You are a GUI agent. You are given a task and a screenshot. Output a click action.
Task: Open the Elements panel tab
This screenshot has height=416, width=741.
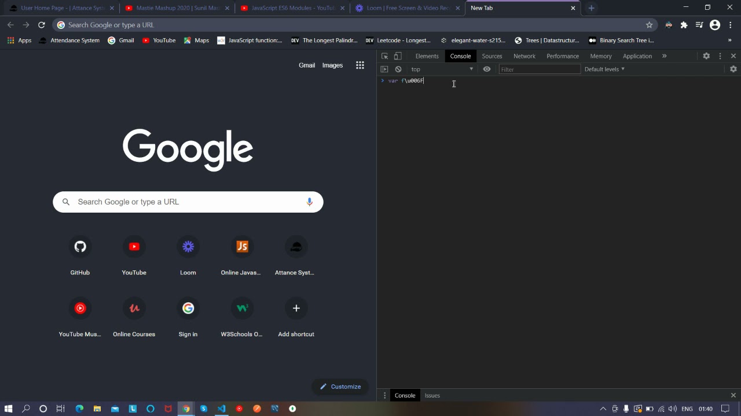(427, 56)
